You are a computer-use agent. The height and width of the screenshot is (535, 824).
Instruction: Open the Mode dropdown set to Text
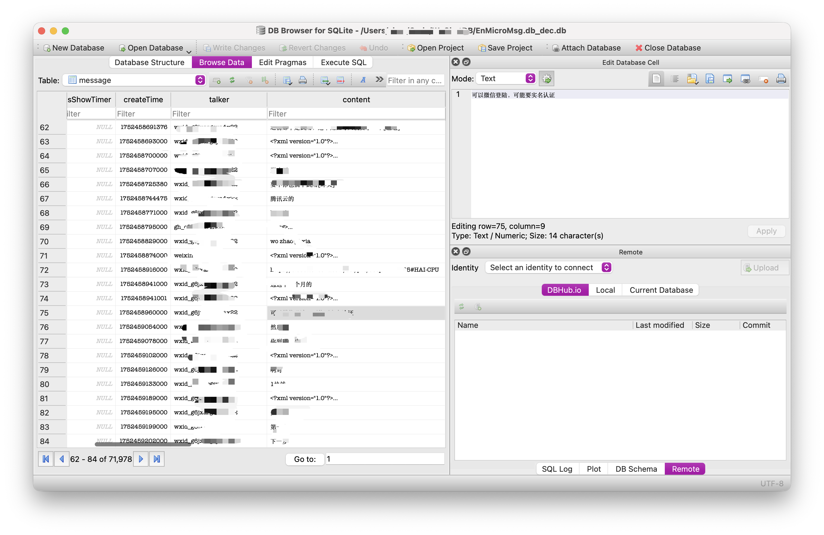pyautogui.click(x=506, y=79)
